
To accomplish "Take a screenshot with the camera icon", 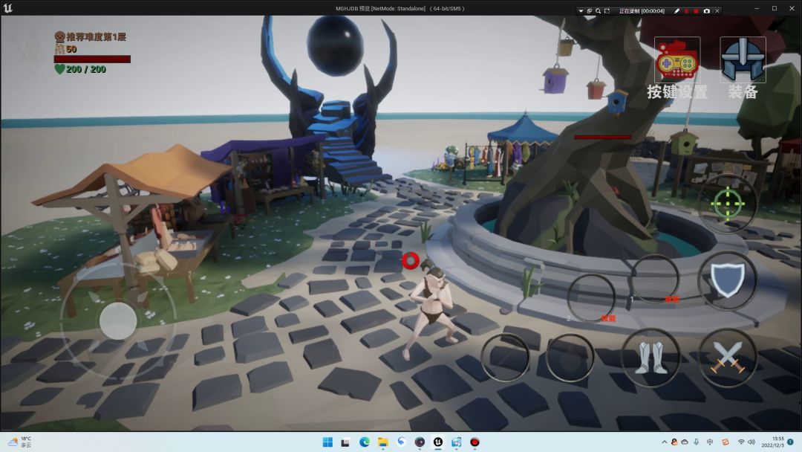I will (706, 11).
